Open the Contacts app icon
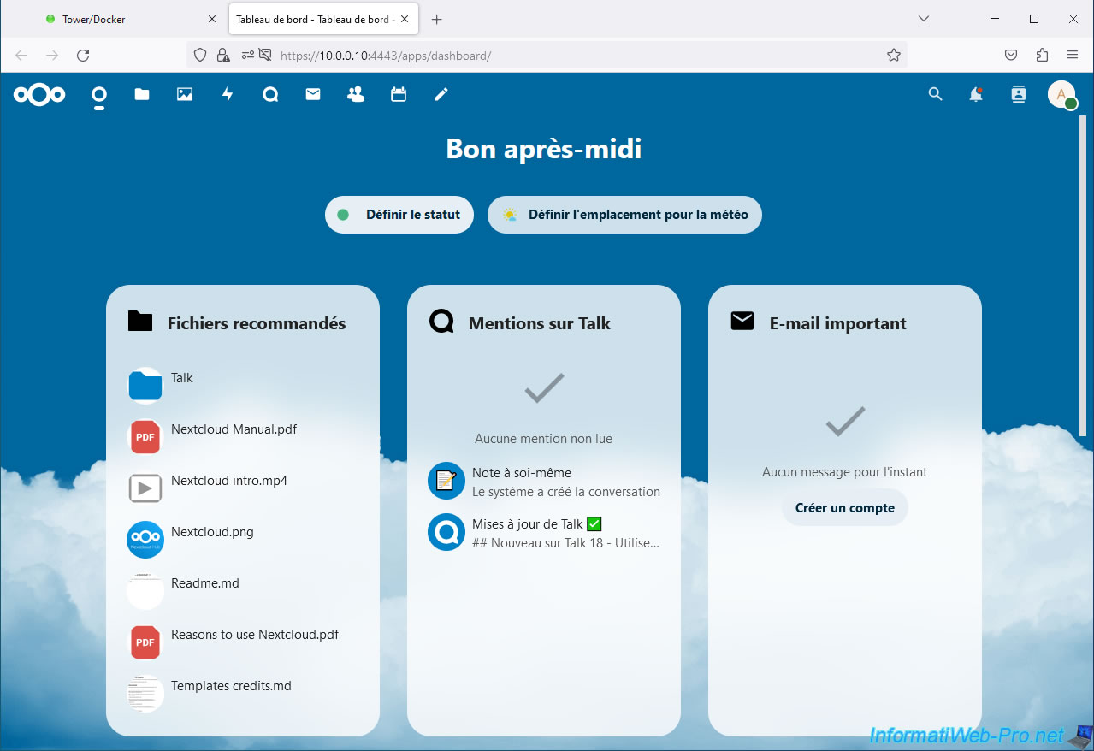 [356, 94]
